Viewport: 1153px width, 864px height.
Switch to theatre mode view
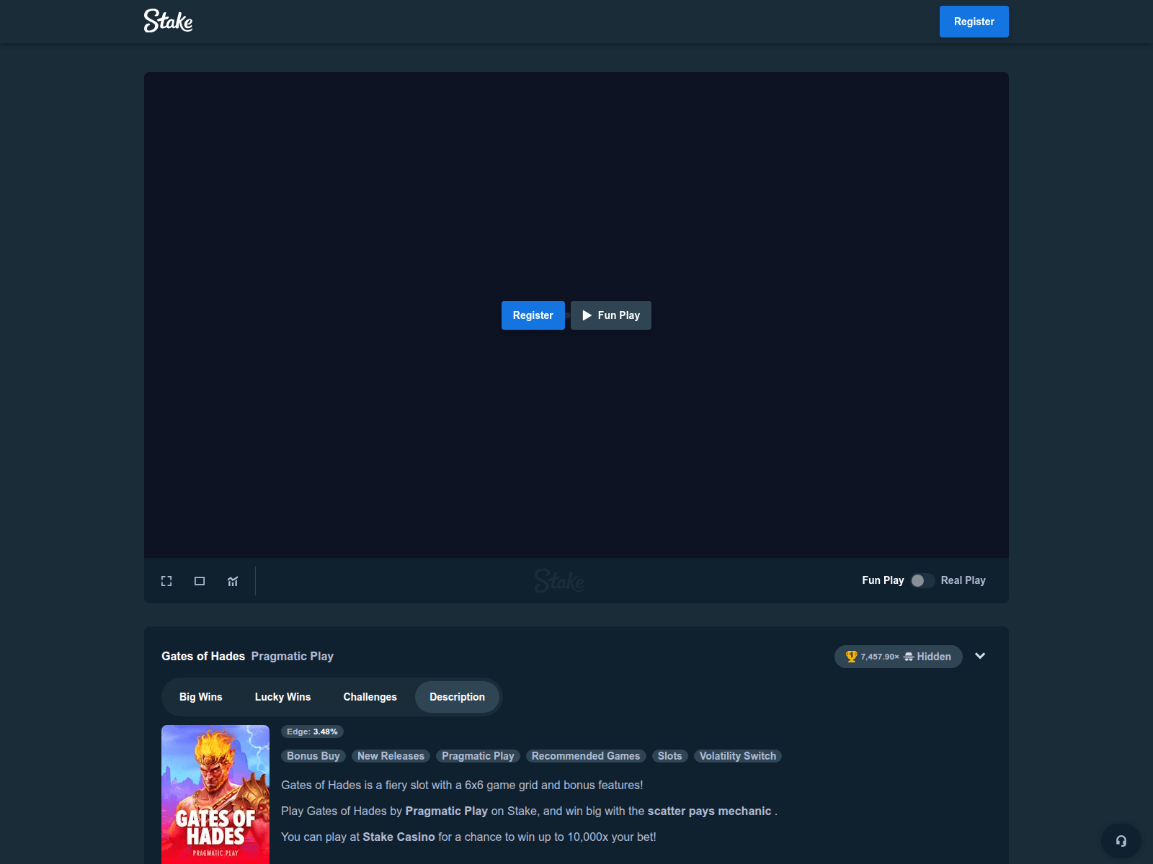point(199,580)
